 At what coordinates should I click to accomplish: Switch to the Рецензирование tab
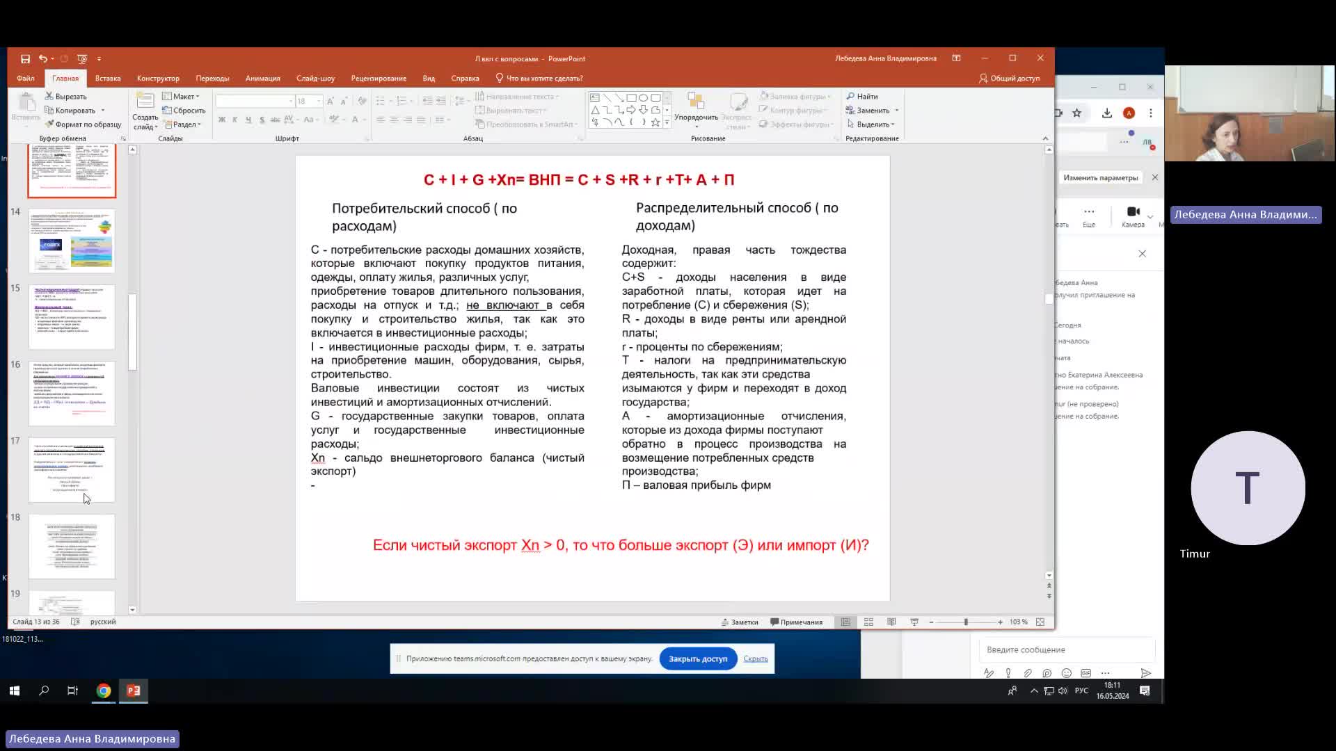[x=379, y=79]
